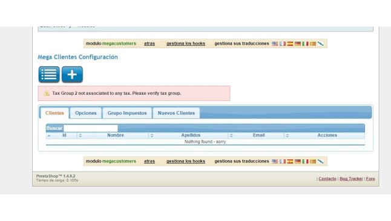Sort the table by the Nombre column
Image resolution: width=391 pixels, height=221 pixels.
tap(113, 135)
